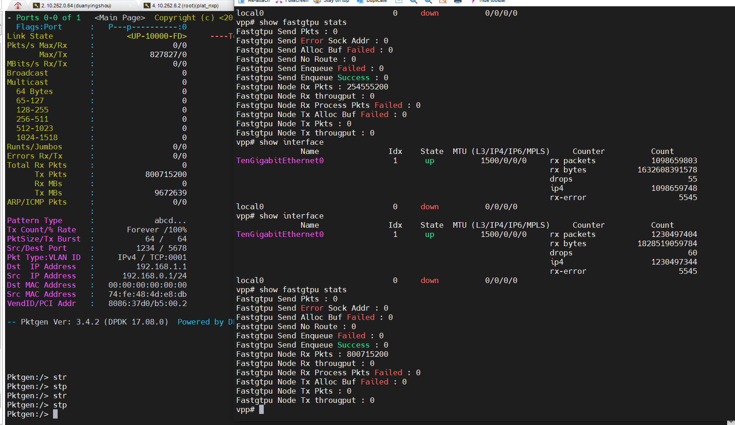
Task: Click the Fullscreen toolbar button
Action: click(x=292, y=1)
